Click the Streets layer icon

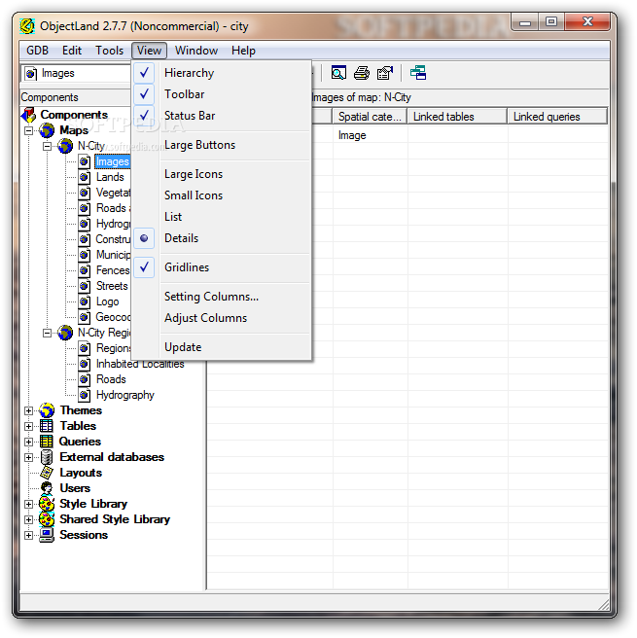(x=85, y=287)
